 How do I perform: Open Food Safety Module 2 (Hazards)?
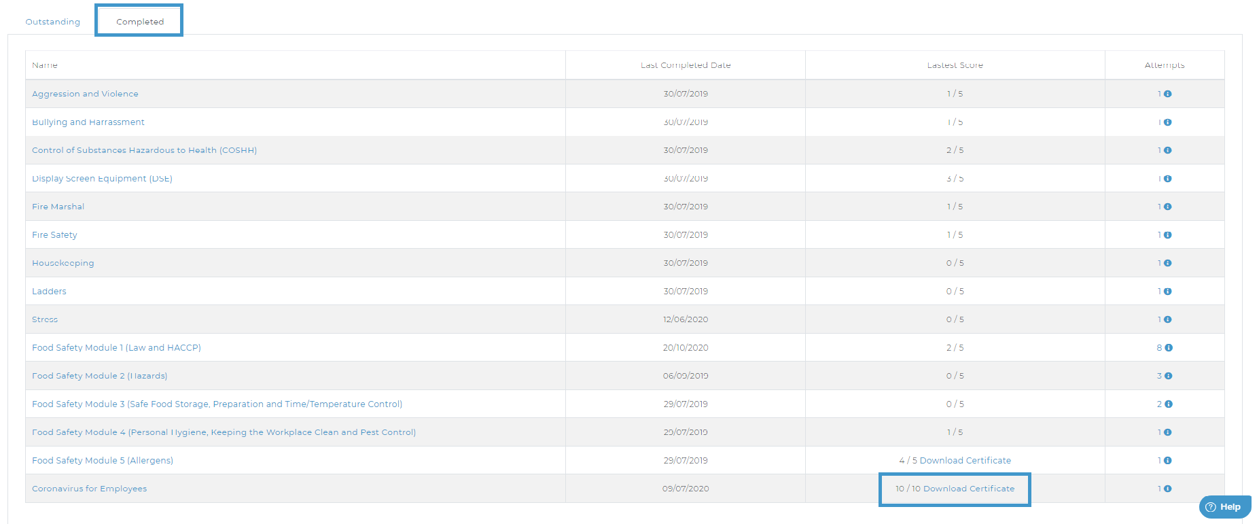(x=99, y=376)
